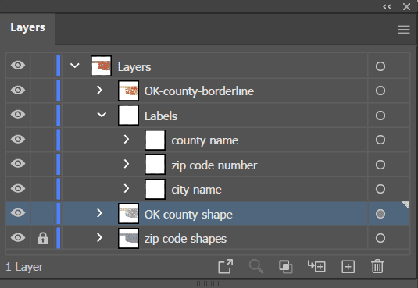Click the Collect for Export icon
The width and height of the screenshot is (418, 288).
pos(226,266)
